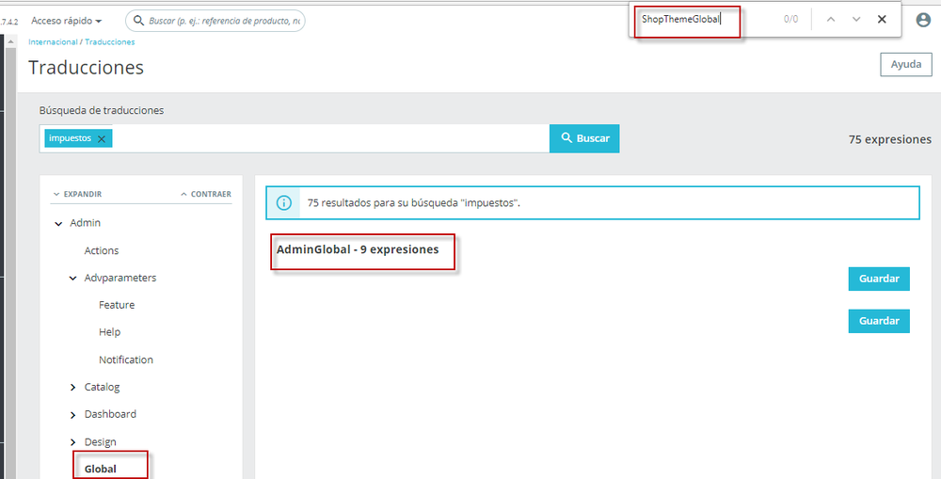Go to next find match arrow
The height and width of the screenshot is (479, 941).
(x=856, y=19)
